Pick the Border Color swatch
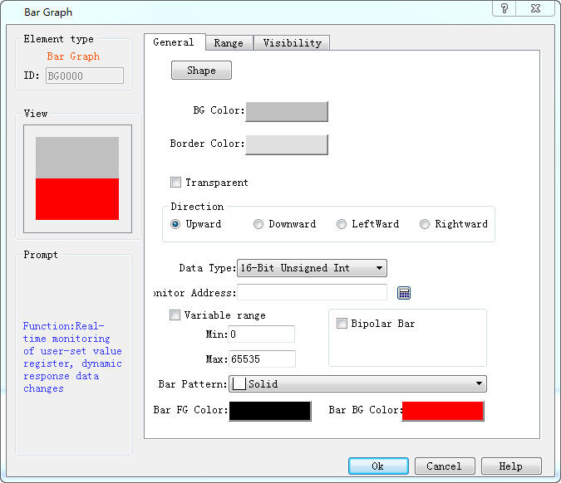 click(x=287, y=144)
